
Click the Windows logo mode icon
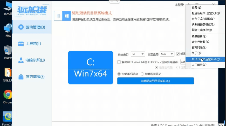67,16
